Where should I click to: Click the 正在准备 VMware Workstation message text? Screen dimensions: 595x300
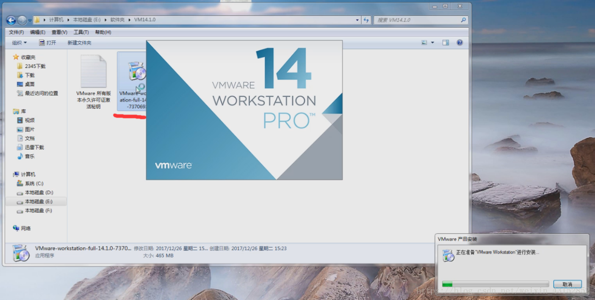click(x=497, y=252)
